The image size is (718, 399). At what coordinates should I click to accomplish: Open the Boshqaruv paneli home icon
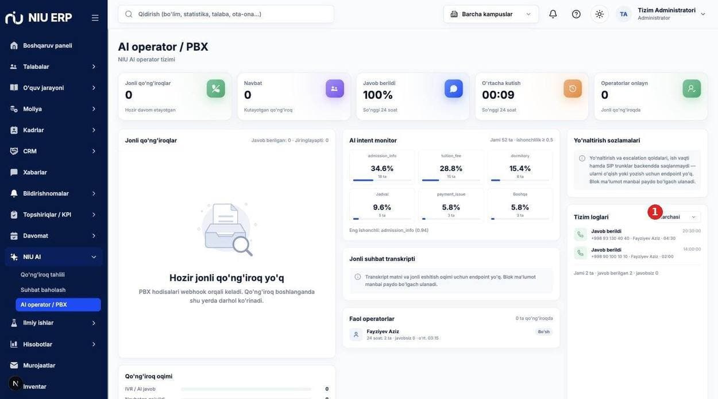(14, 45)
